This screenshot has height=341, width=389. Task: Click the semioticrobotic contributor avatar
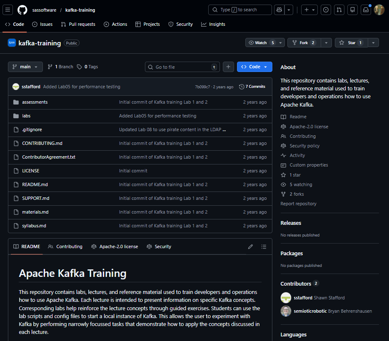tap(286, 311)
